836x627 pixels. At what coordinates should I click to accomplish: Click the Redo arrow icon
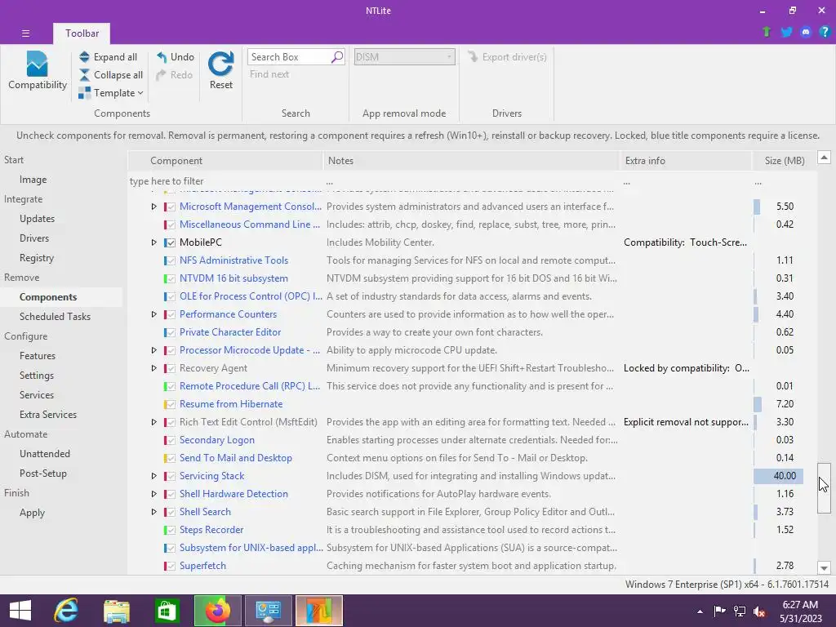point(162,75)
